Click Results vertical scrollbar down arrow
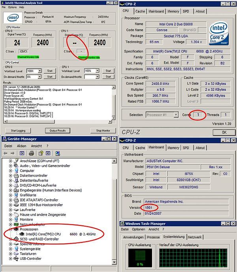237x272 pixels. pos(114,118)
